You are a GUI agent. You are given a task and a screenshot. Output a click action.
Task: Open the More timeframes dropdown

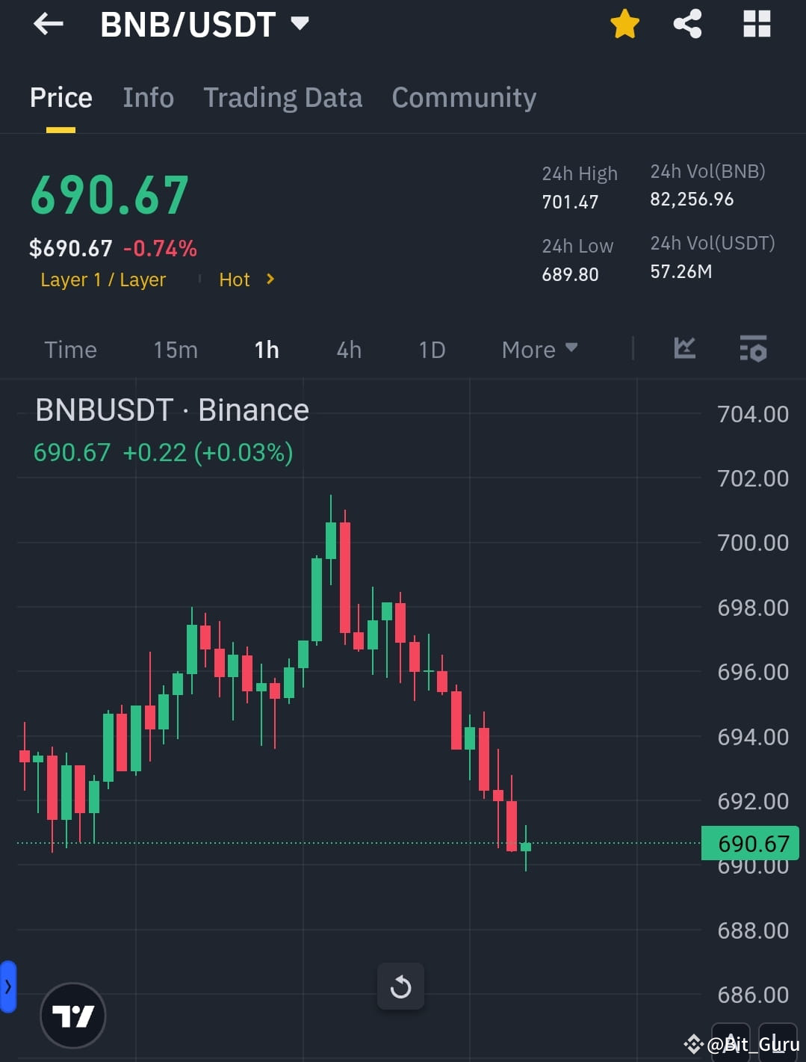click(x=539, y=349)
